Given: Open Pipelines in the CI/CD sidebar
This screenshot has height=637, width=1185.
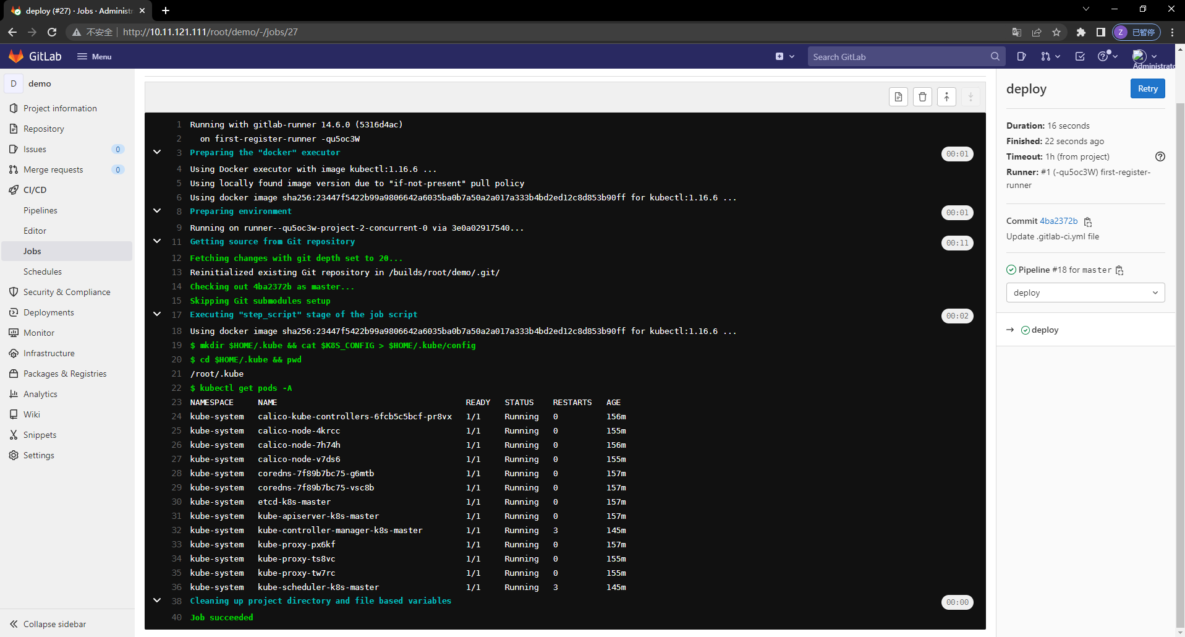Looking at the screenshot, I should (40, 210).
